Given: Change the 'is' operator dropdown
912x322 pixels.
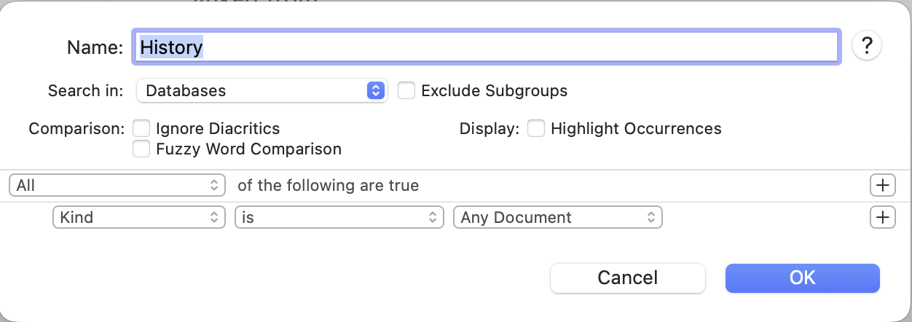Looking at the screenshot, I should [339, 217].
